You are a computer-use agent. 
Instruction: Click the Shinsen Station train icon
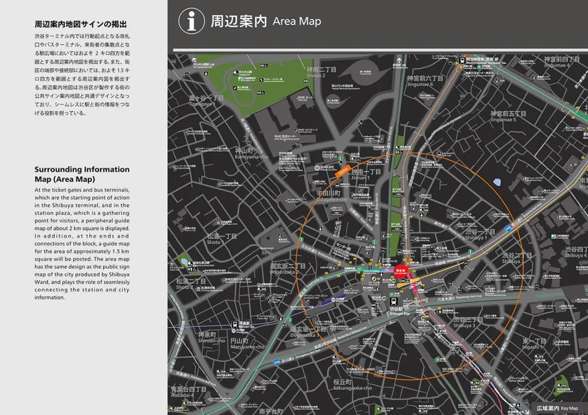point(235,324)
